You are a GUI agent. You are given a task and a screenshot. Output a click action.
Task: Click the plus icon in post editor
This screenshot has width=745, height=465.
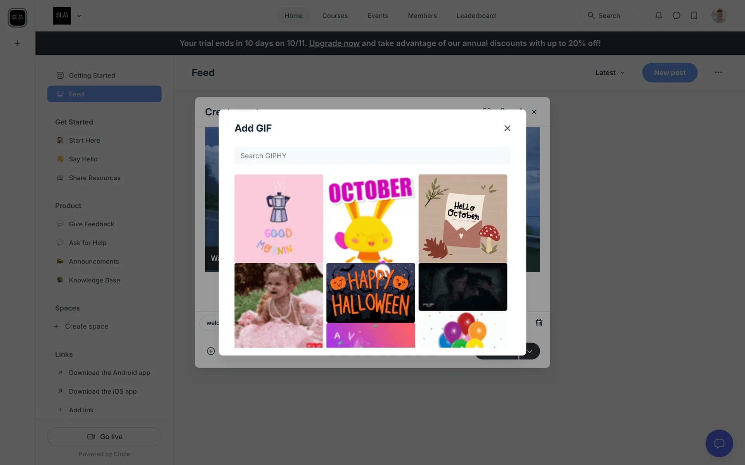pyautogui.click(x=211, y=351)
